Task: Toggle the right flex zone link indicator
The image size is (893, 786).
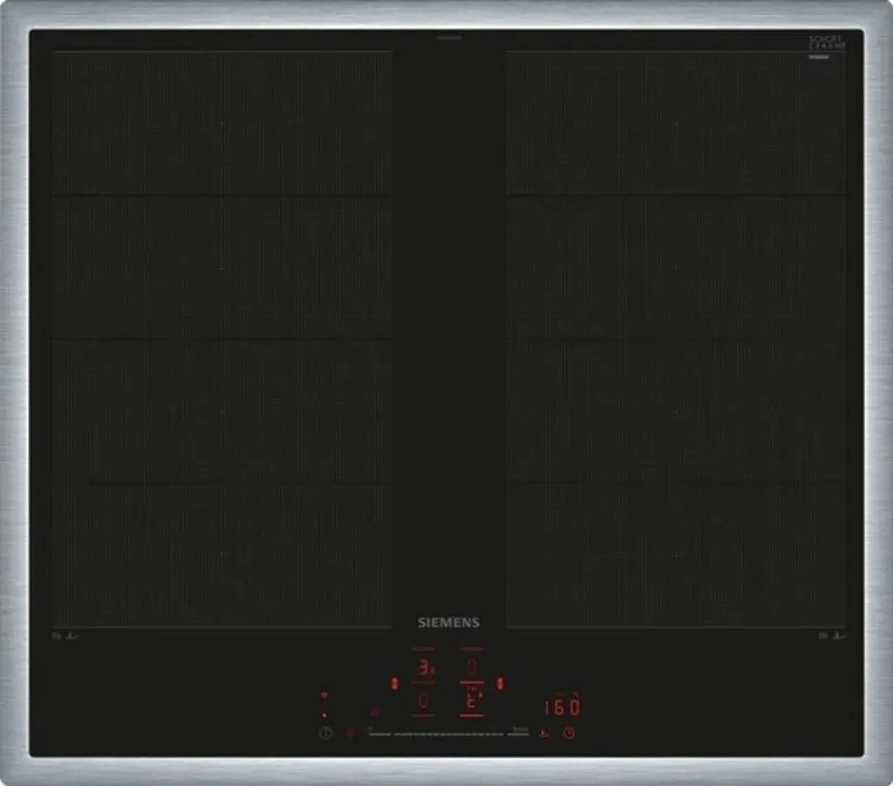Action: (x=500, y=683)
